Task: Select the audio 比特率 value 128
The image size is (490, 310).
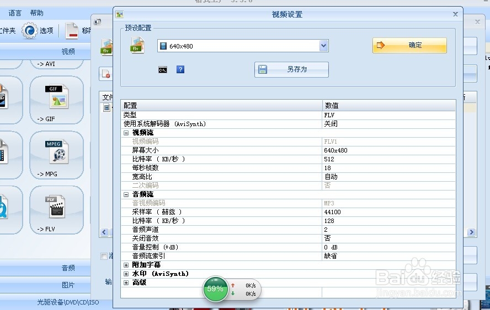Action: pyautogui.click(x=329, y=221)
